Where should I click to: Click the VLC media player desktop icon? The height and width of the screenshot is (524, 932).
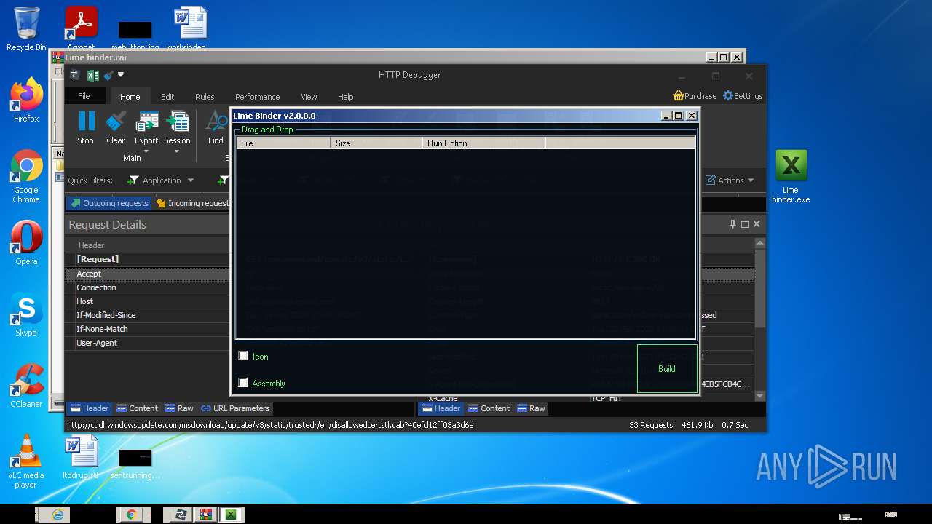coord(26,461)
